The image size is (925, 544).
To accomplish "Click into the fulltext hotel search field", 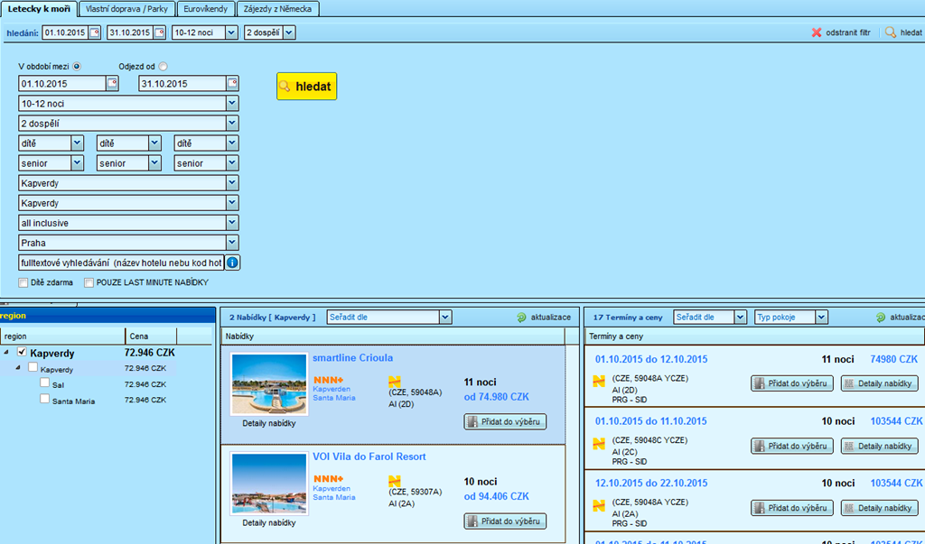I will point(122,263).
